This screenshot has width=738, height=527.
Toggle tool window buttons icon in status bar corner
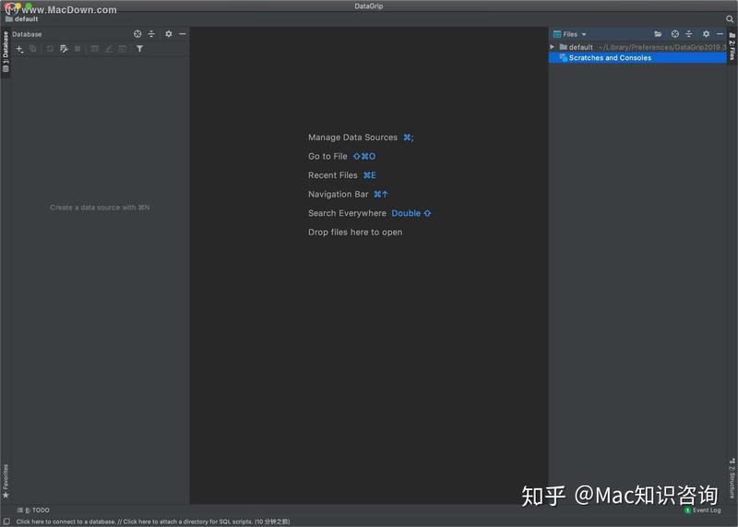[6, 521]
